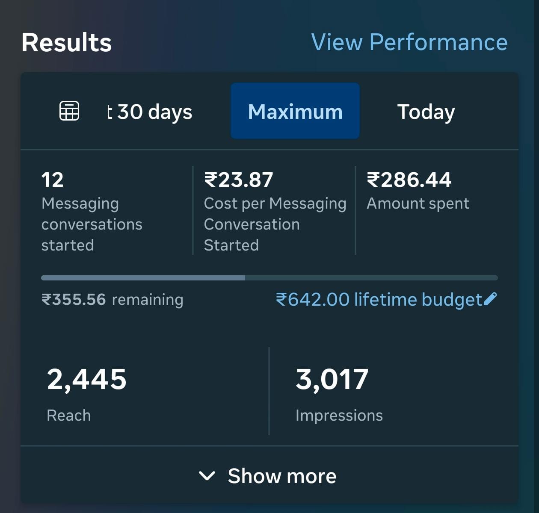Image resolution: width=539 pixels, height=513 pixels.
Task: Select the calendar grid icon on the left
Action: 68,111
